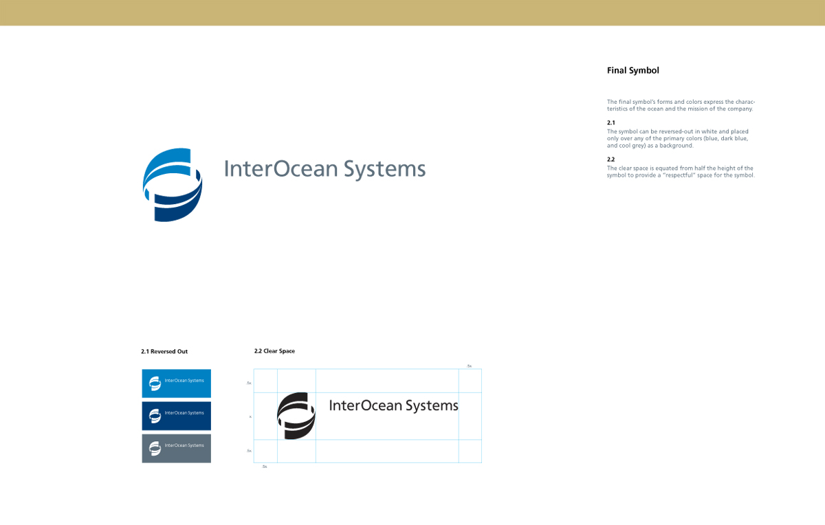Click the .5x spacing measurement label on the grid

[x=249, y=382]
